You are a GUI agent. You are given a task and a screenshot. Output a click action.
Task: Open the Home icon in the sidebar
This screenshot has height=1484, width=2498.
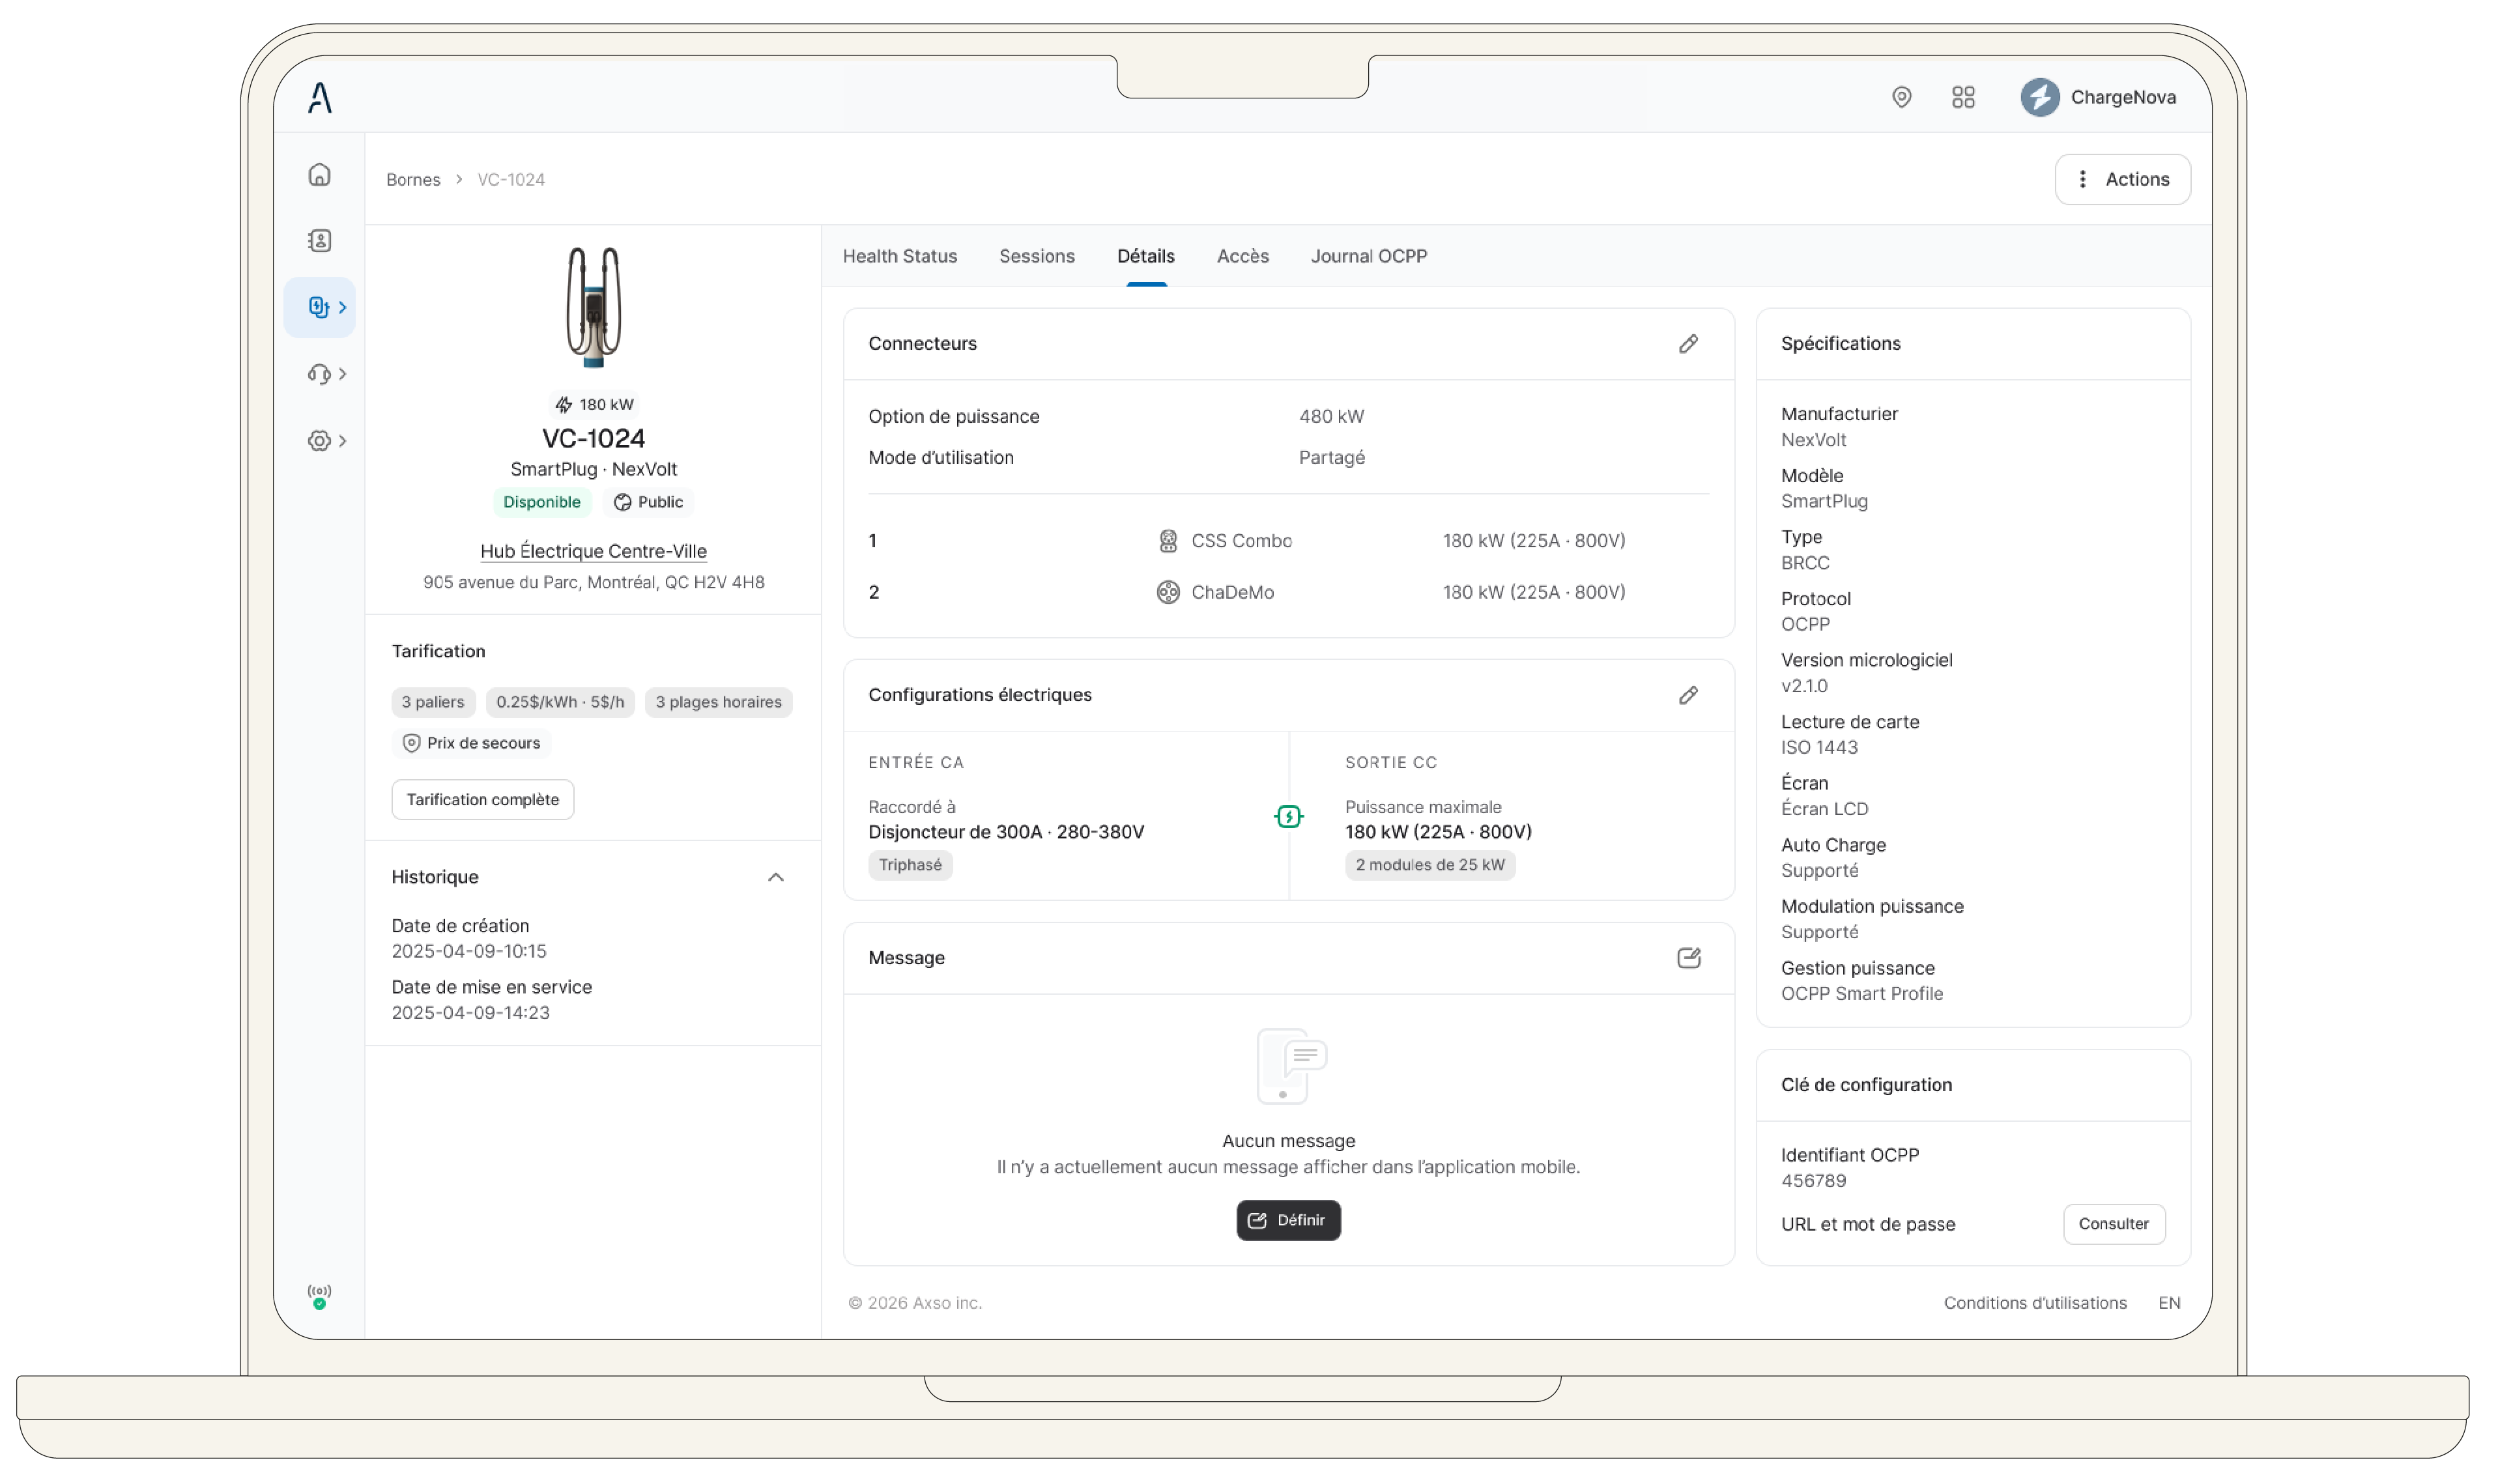click(319, 174)
